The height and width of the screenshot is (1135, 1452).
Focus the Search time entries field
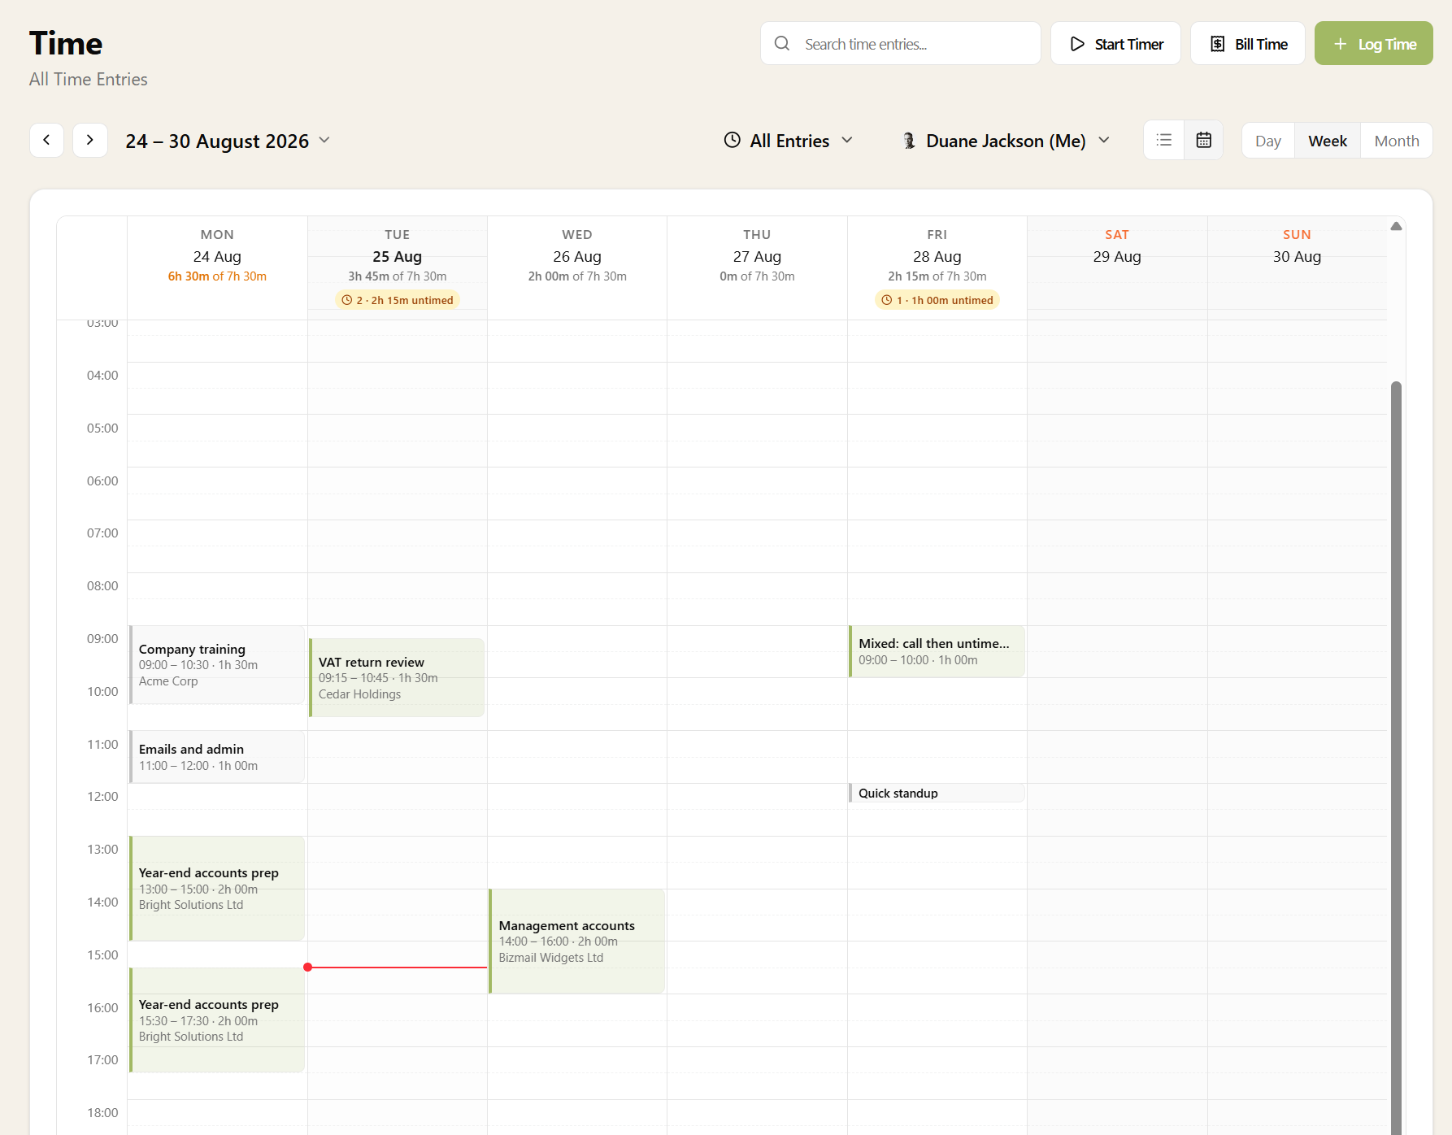(x=901, y=44)
